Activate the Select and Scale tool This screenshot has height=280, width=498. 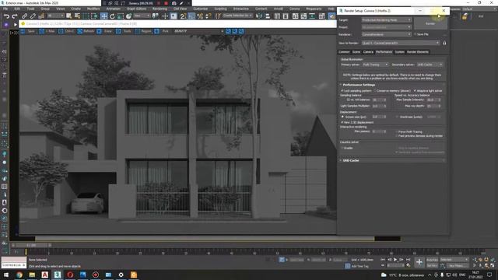121,16
